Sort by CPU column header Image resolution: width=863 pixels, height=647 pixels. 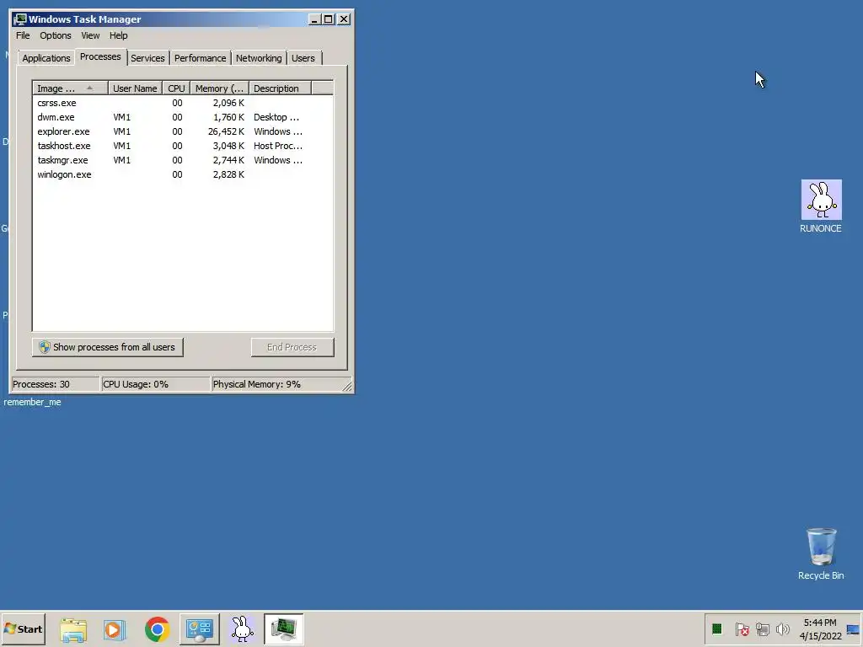176,88
